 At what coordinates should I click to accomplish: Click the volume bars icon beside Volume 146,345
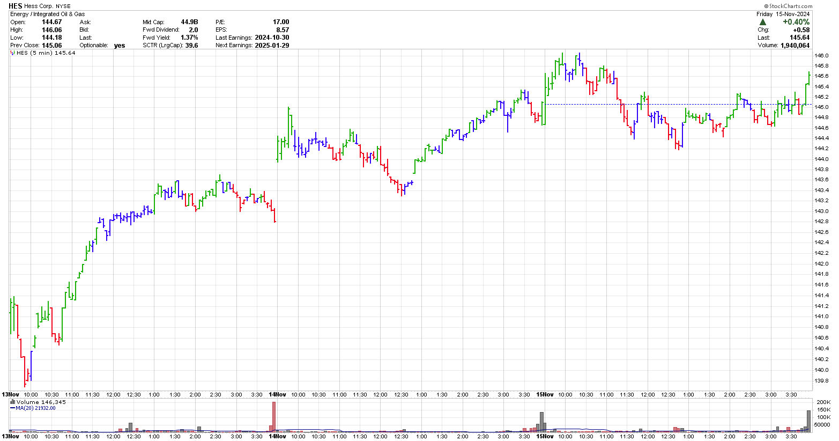[13, 402]
